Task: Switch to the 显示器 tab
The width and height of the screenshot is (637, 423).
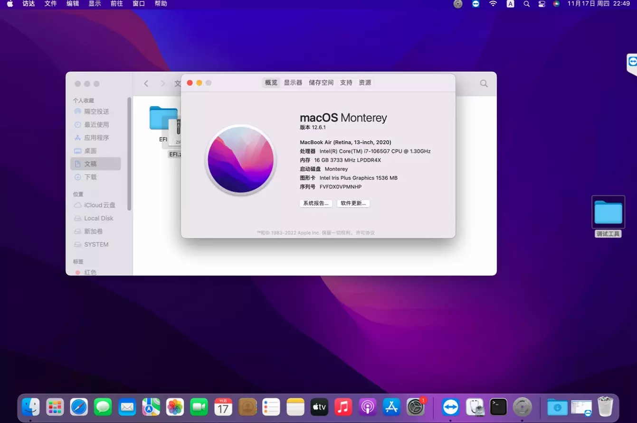Action: [293, 82]
